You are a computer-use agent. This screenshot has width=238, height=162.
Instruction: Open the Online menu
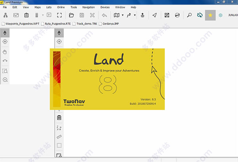(61, 7)
